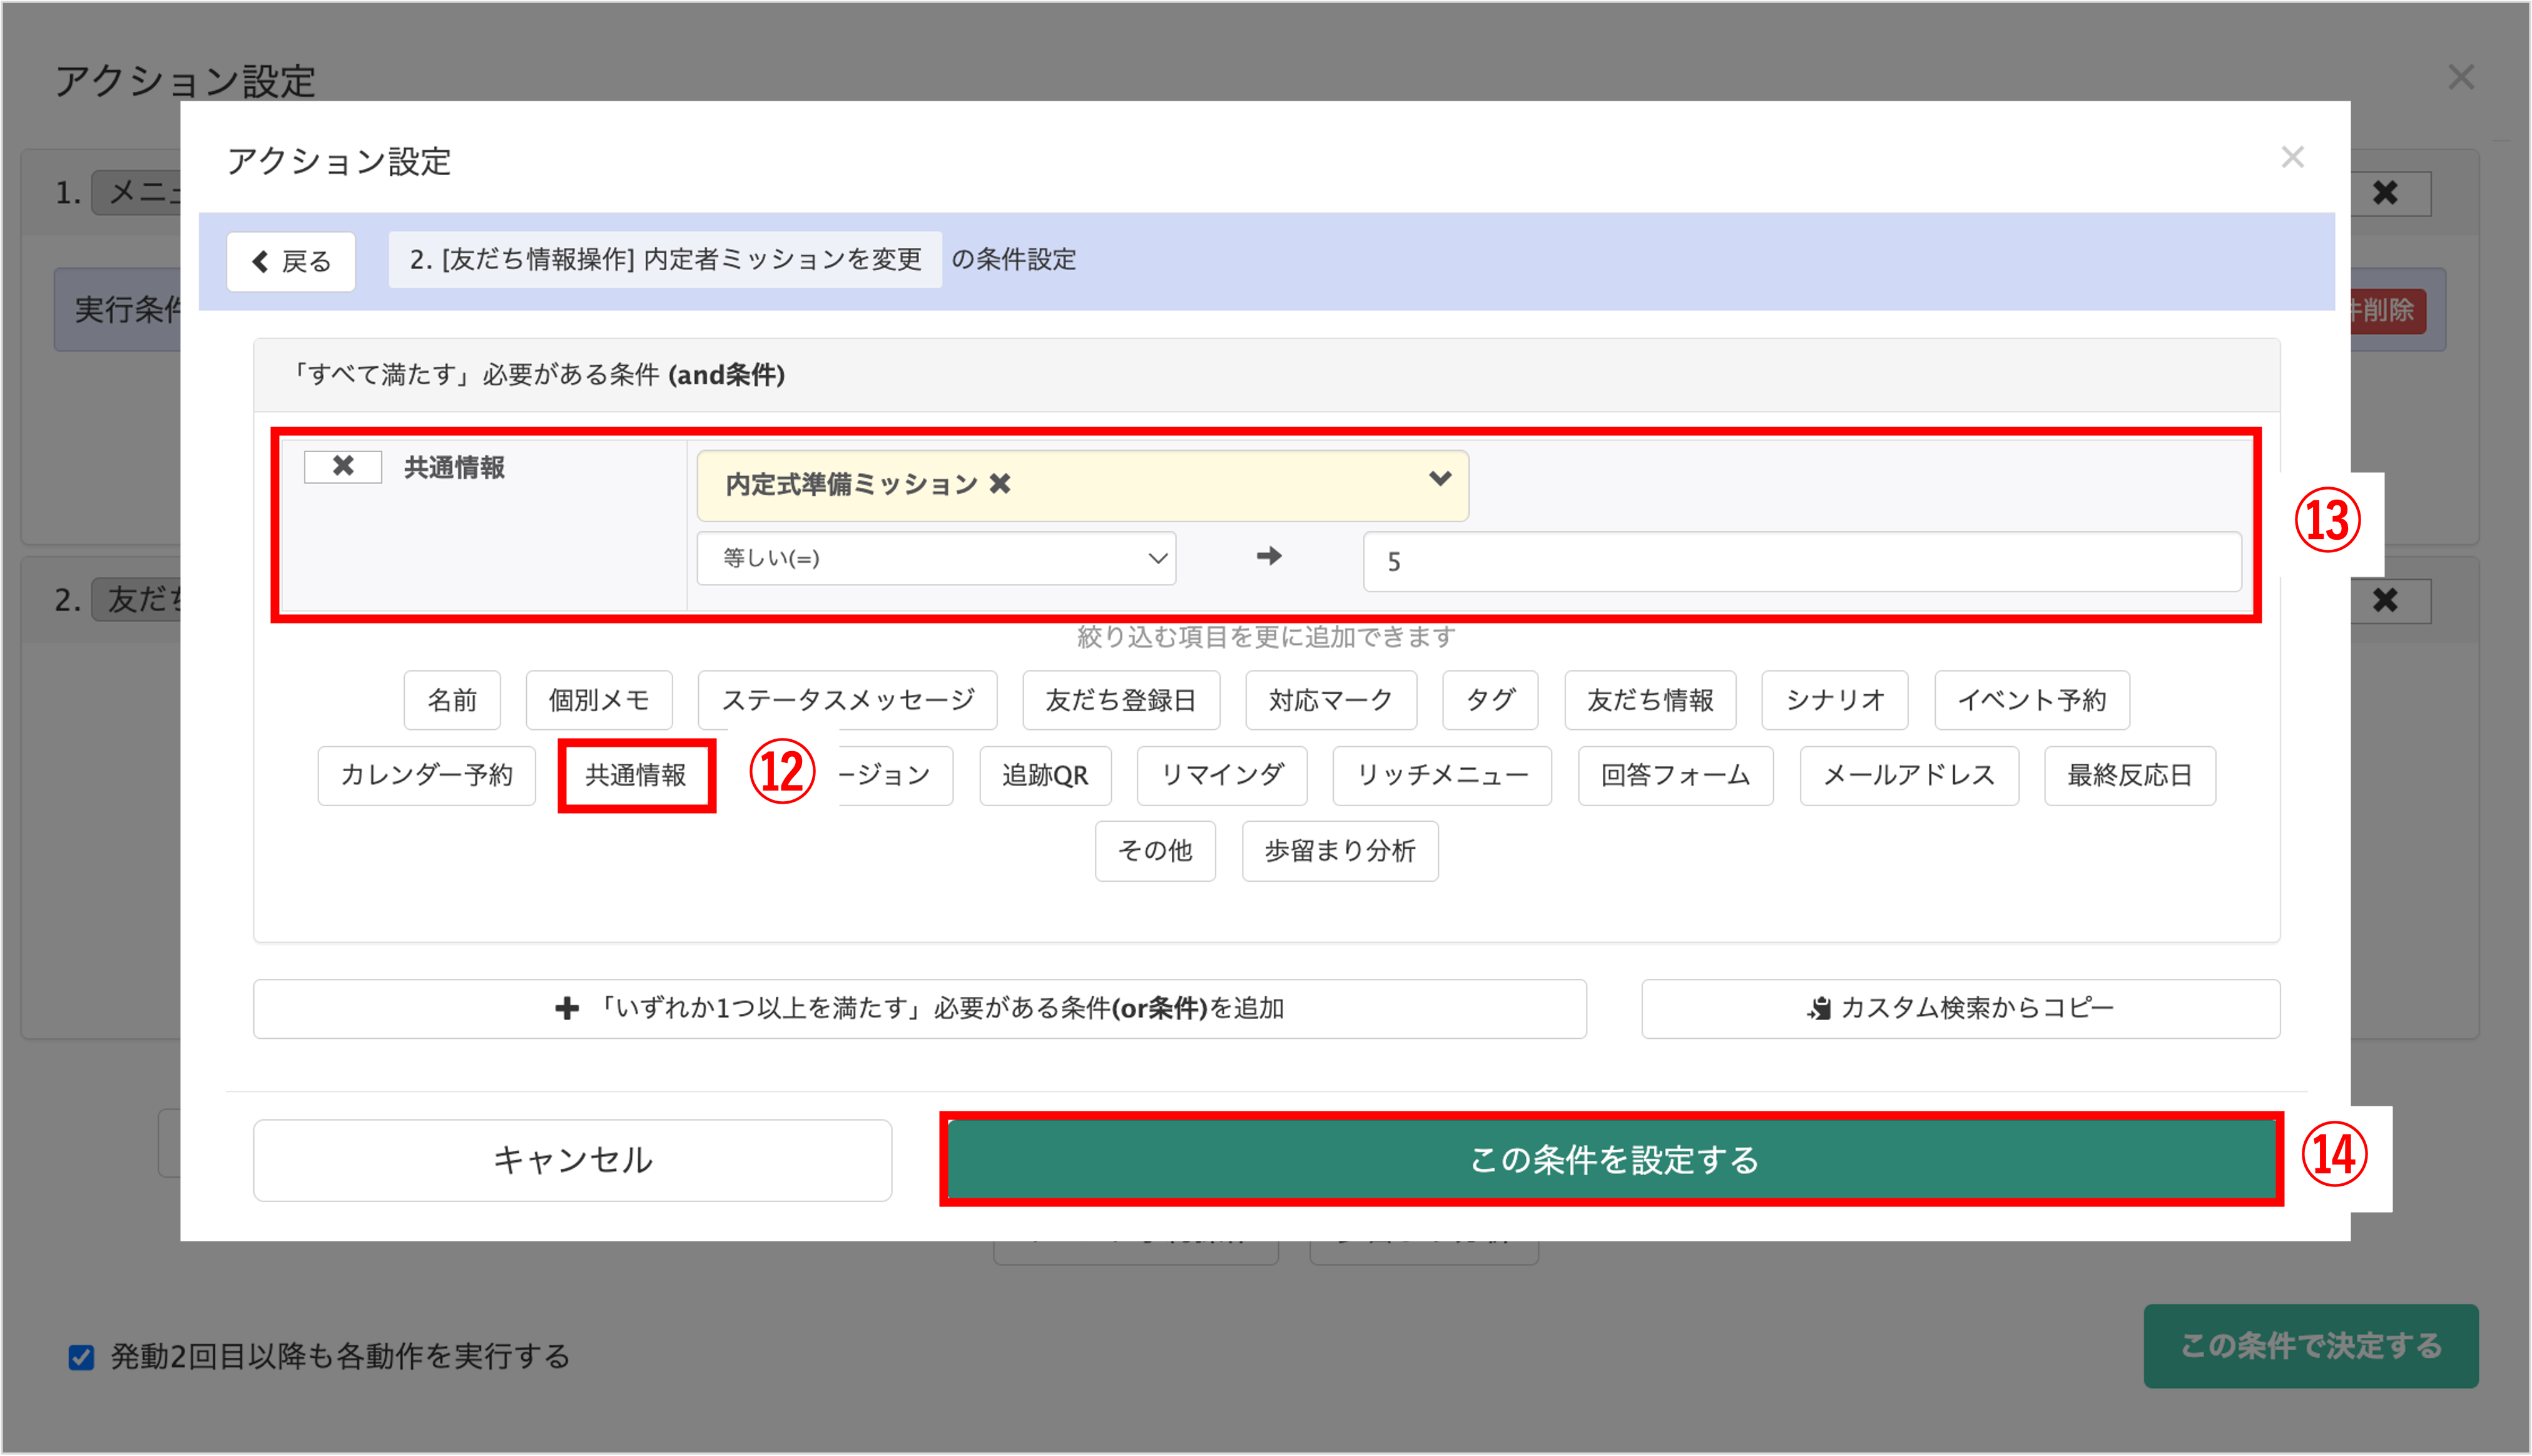Screen dimensions: 2532x1456
Task: Add a カレンダー予約 filter condition
Action: (426, 775)
